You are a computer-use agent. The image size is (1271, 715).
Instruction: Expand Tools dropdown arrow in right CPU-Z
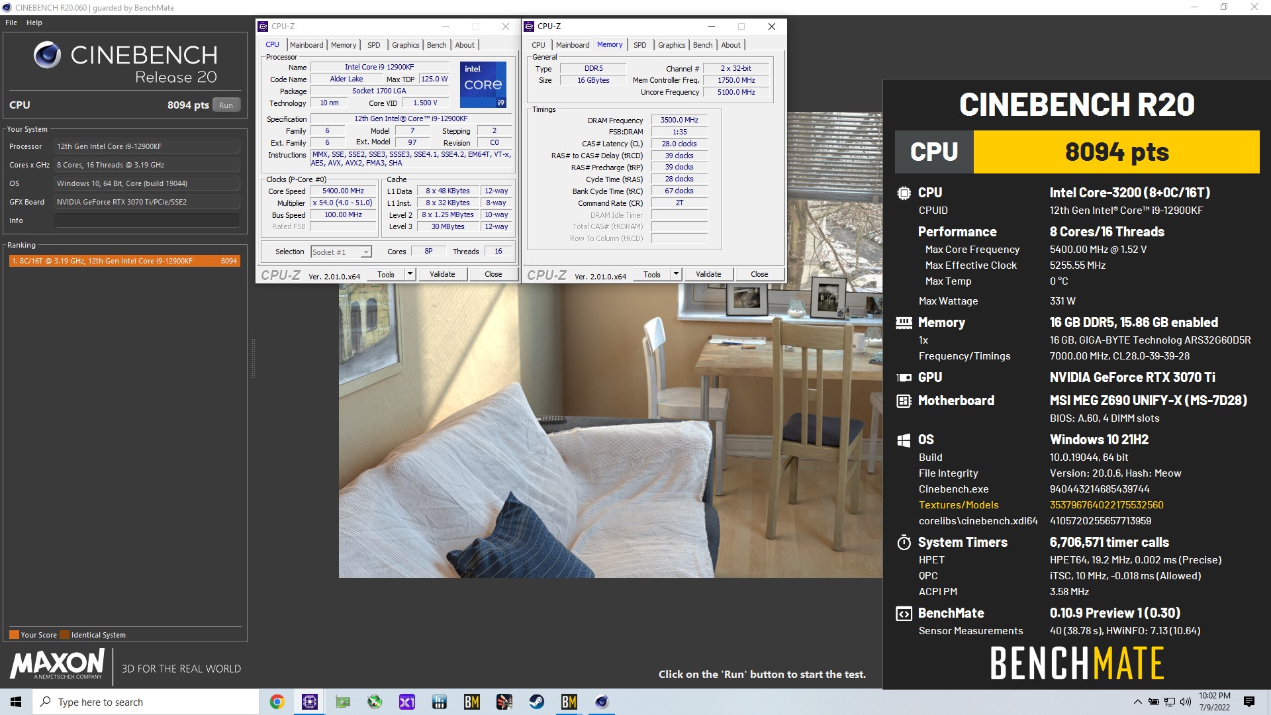pos(676,274)
